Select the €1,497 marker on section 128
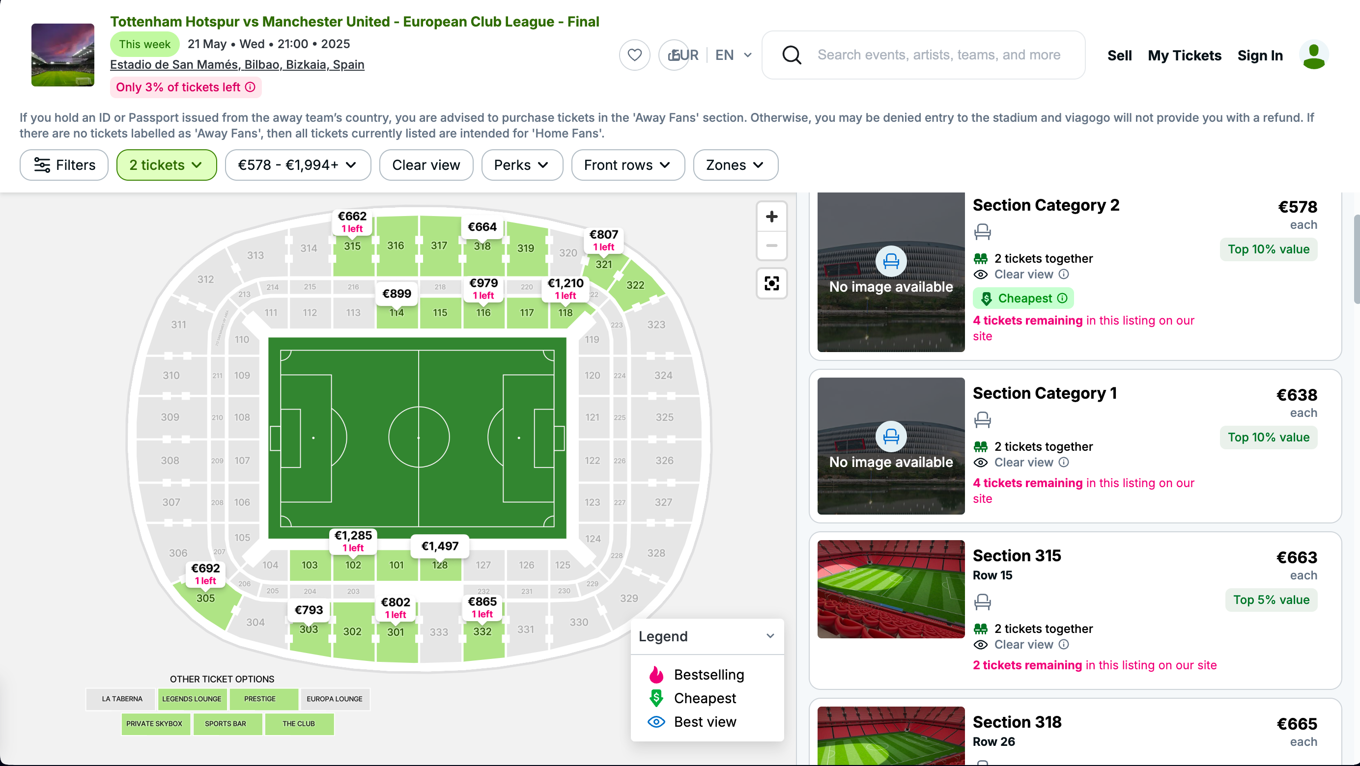 tap(440, 546)
